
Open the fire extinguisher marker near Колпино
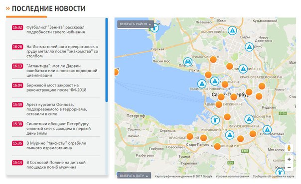280,172
